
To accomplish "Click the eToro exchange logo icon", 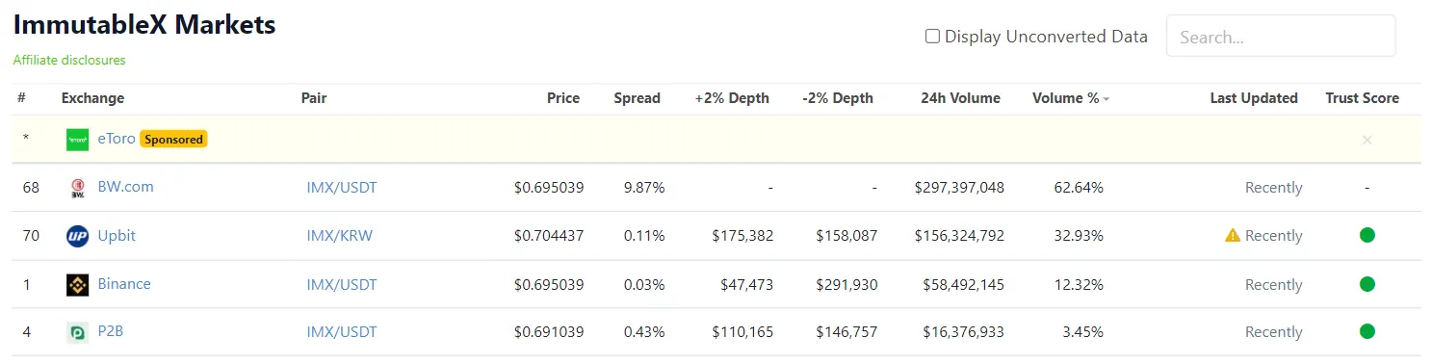I will coord(78,140).
